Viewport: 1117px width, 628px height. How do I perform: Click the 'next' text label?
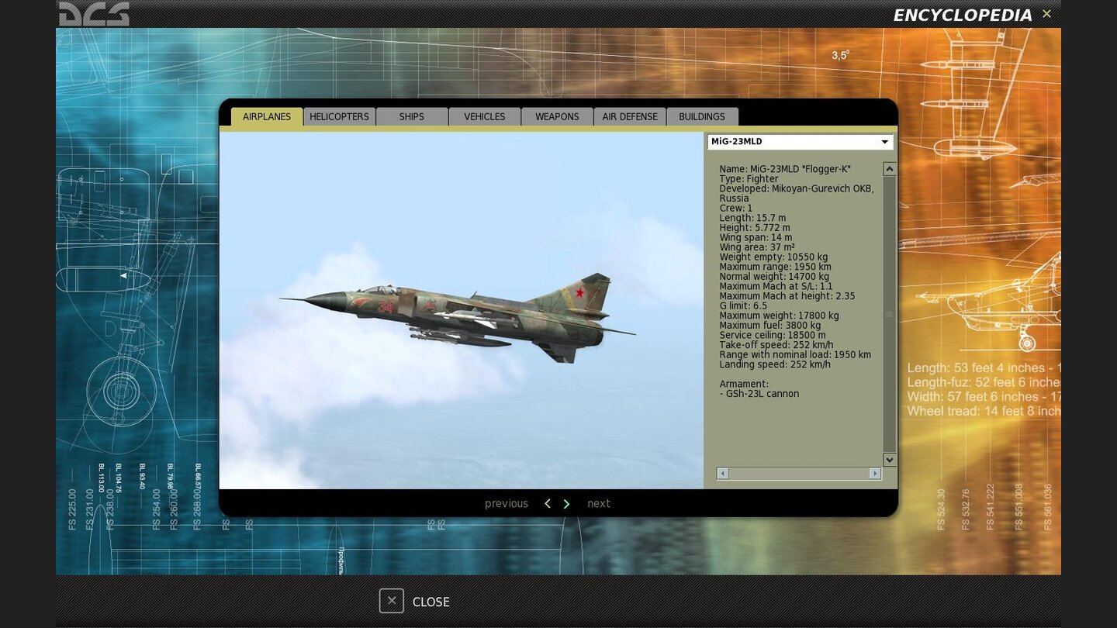point(599,504)
